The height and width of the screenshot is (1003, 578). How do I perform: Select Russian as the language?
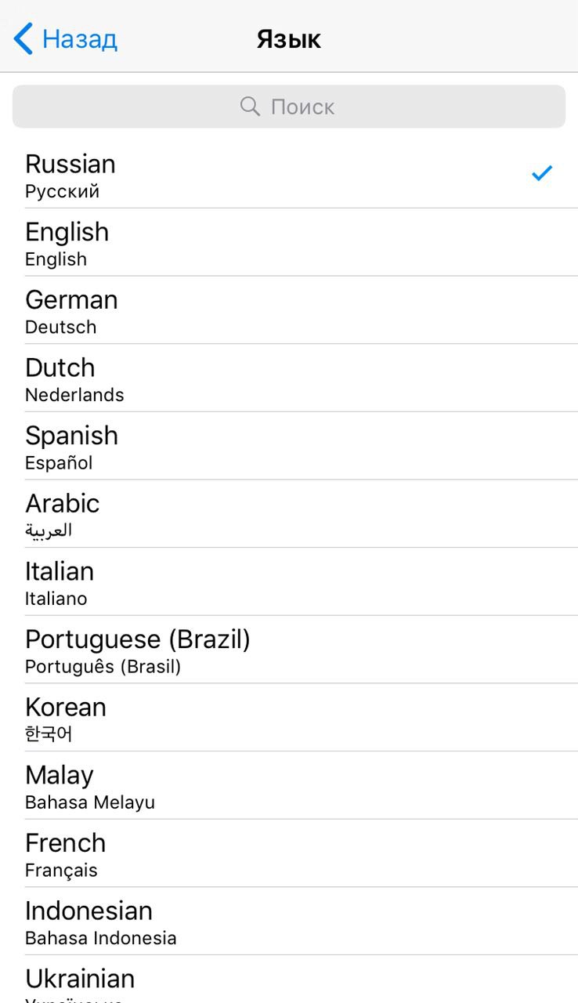tap(289, 175)
